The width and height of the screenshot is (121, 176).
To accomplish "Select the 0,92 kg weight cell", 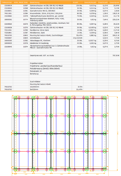I will coord(90,20).
